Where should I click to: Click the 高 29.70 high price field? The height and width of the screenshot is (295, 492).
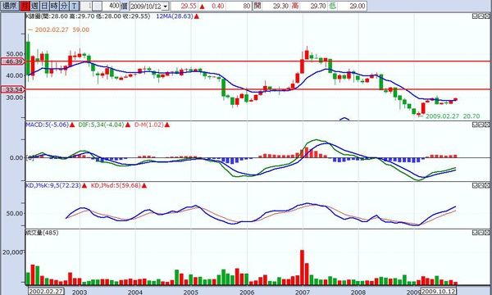(309, 6)
